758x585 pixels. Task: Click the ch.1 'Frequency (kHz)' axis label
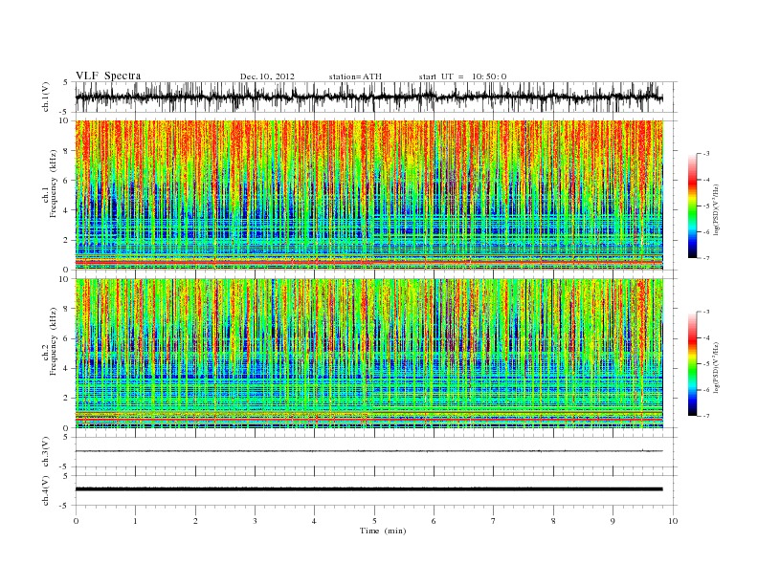click(x=54, y=184)
